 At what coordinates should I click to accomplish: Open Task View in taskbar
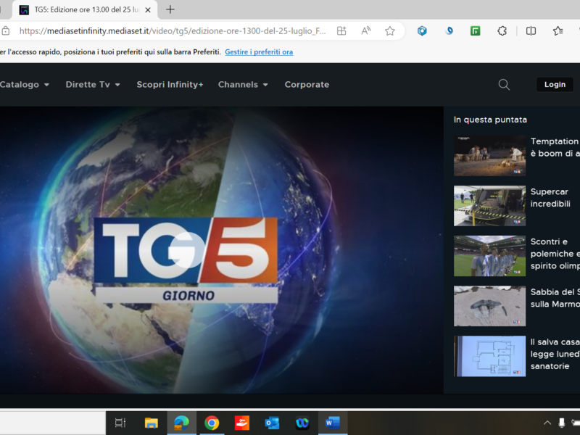coord(120,423)
